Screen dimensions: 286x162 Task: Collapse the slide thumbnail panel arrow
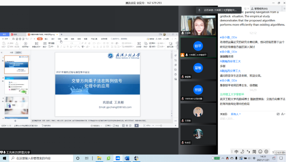point(2,52)
